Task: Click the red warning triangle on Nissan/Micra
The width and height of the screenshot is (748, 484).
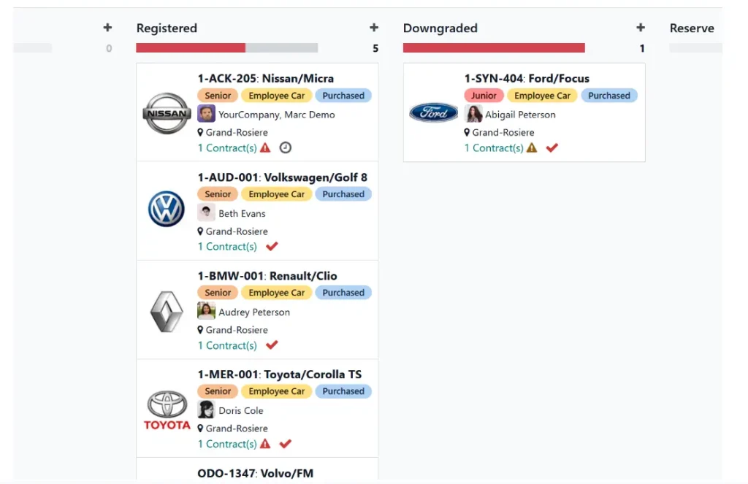Action: coord(265,147)
